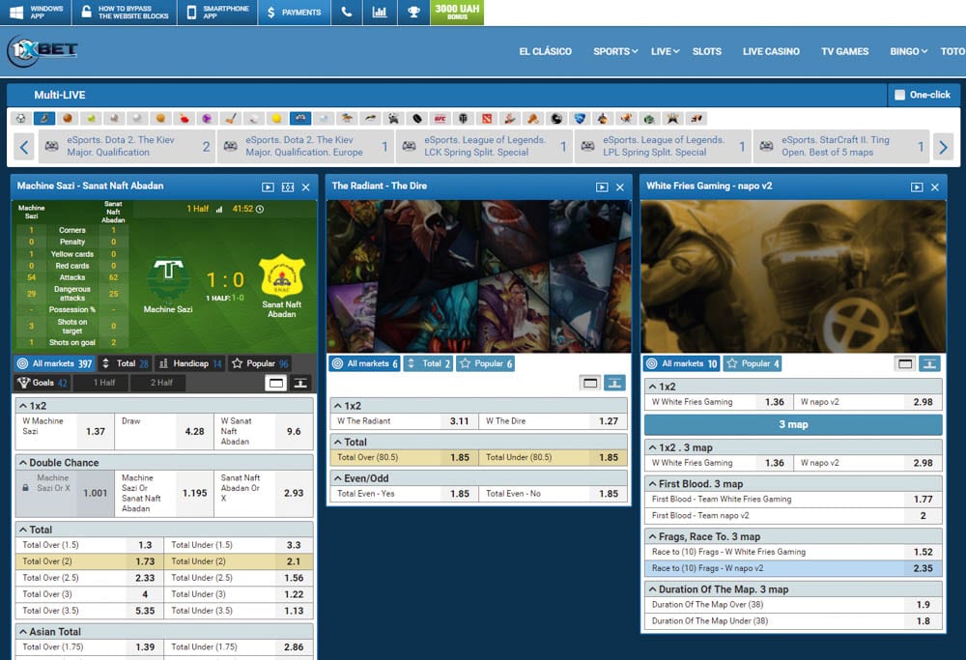Toggle collapse-all view in White Fries Gaming panel
The image size is (966, 660).
[x=929, y=363]
